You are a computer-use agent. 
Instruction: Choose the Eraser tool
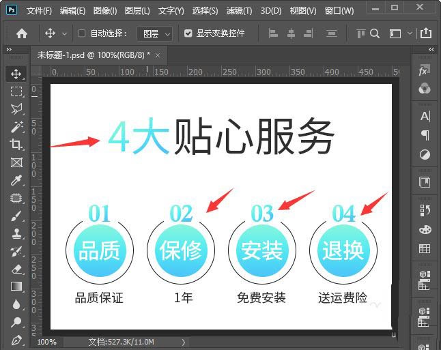[x=16, y=269]
